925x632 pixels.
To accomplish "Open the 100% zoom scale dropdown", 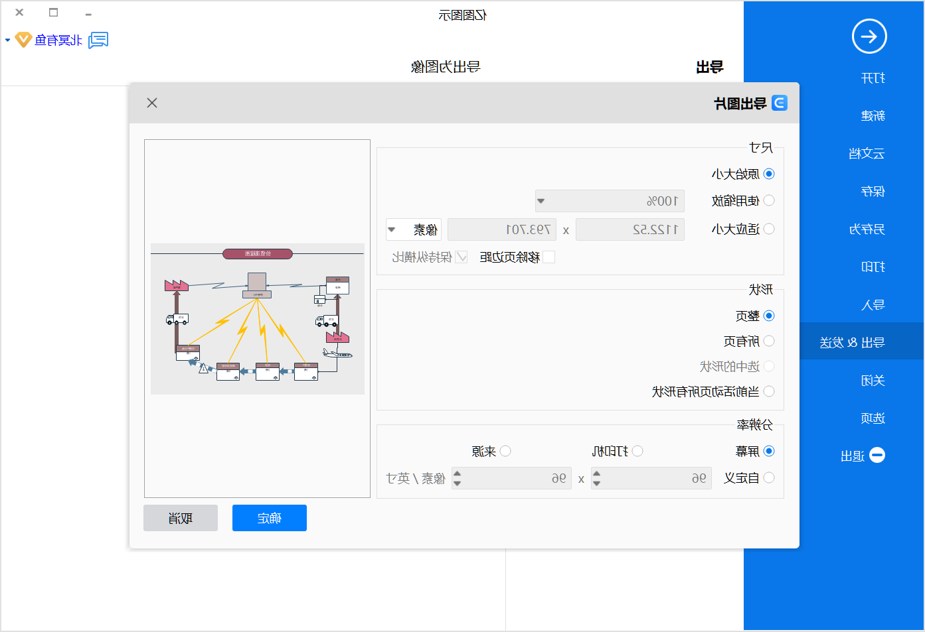I will pyautogui.click(x=610, y=201).
